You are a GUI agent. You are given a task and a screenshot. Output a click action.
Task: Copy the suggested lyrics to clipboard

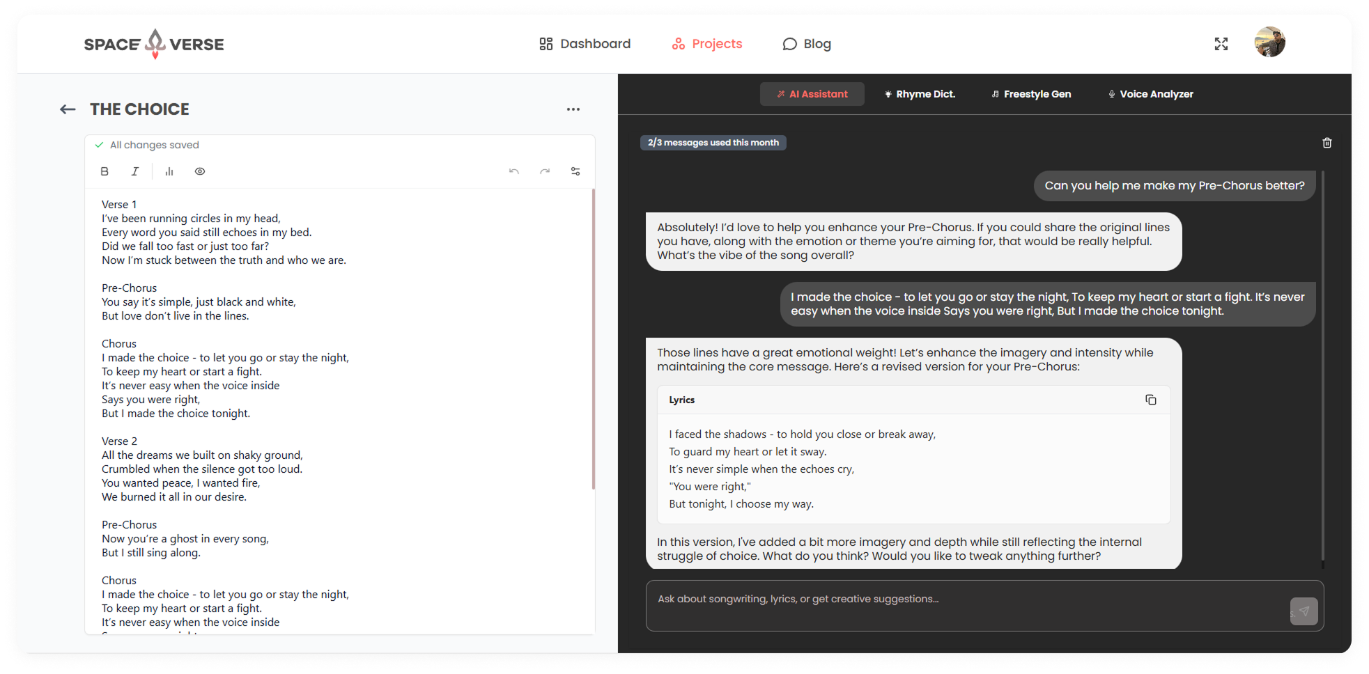point(1151,400)
